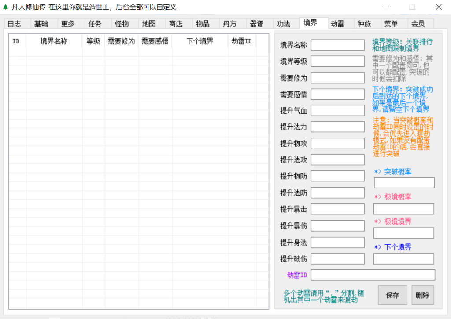Image resolution: width=451 pixels, height=319 pixels.
Task: Click the 劫雷ID text field
Action: tap(373, 275)
